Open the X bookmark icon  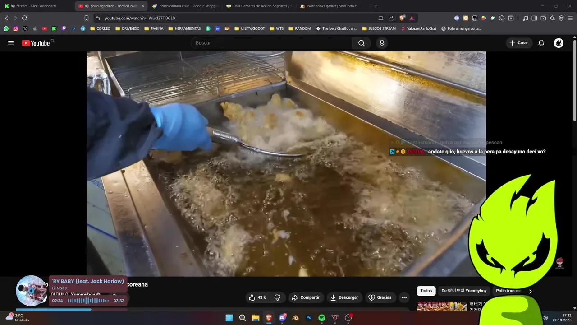[x=25, y=28]
